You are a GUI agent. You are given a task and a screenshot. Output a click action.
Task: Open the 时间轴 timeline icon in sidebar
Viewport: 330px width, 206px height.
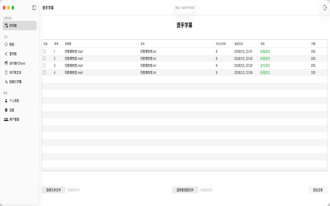pos(6,26)
